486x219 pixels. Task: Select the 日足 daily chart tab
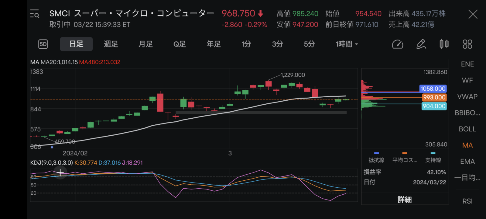tap(76, 44)
